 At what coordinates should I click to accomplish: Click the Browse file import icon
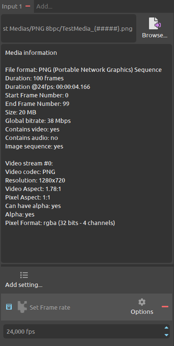pyautogui.click(x=155, y=23)
